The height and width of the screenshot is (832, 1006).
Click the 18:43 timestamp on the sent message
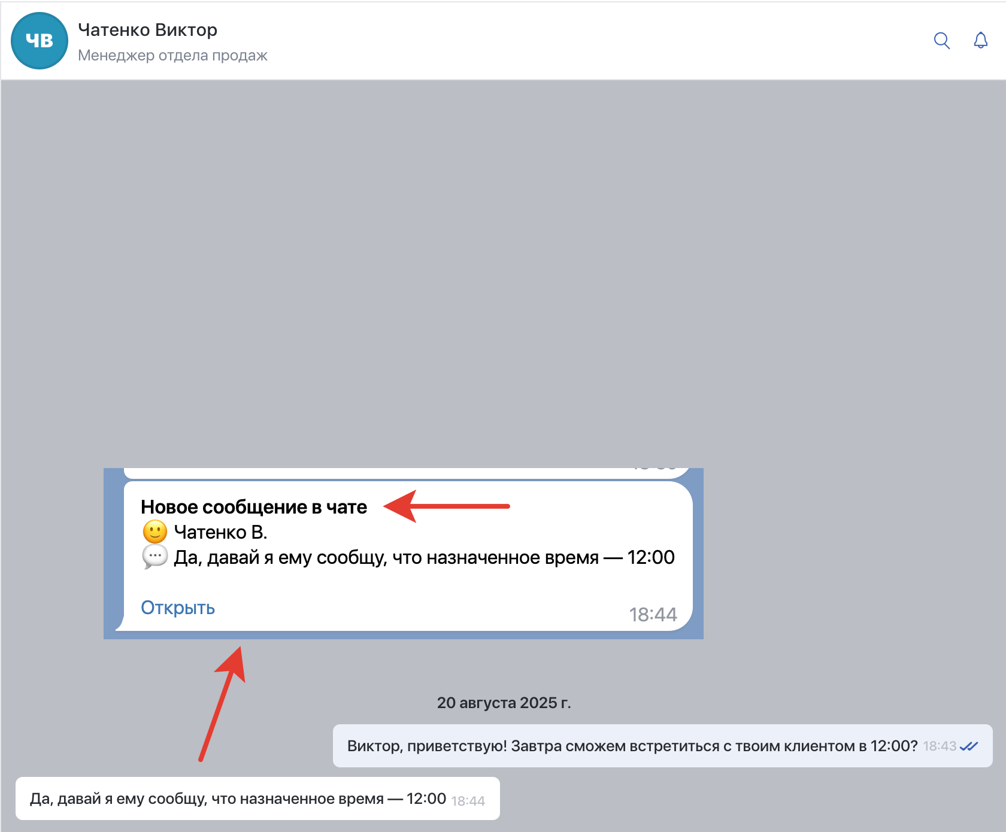coord(940,746)
